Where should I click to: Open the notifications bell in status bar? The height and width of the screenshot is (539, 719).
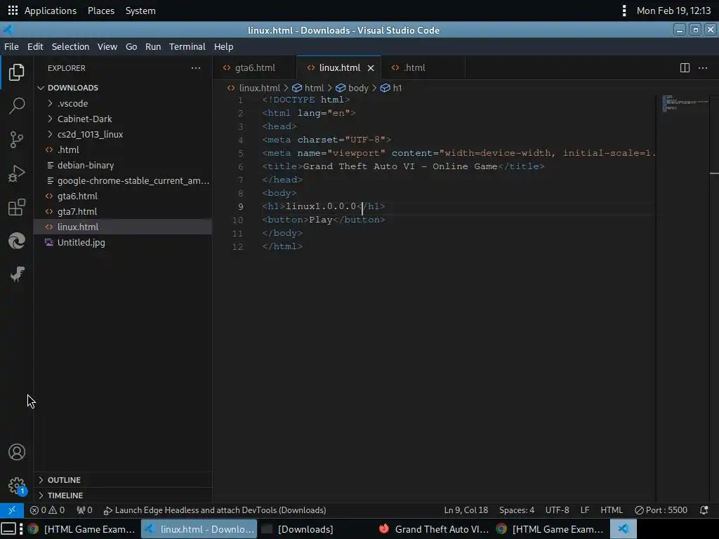coord(704,510)
